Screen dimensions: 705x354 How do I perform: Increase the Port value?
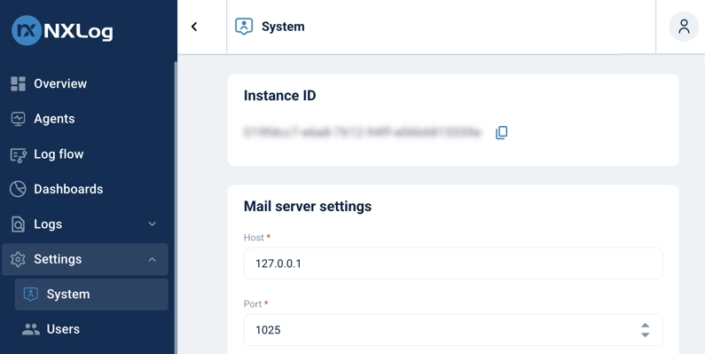(645, 326)
